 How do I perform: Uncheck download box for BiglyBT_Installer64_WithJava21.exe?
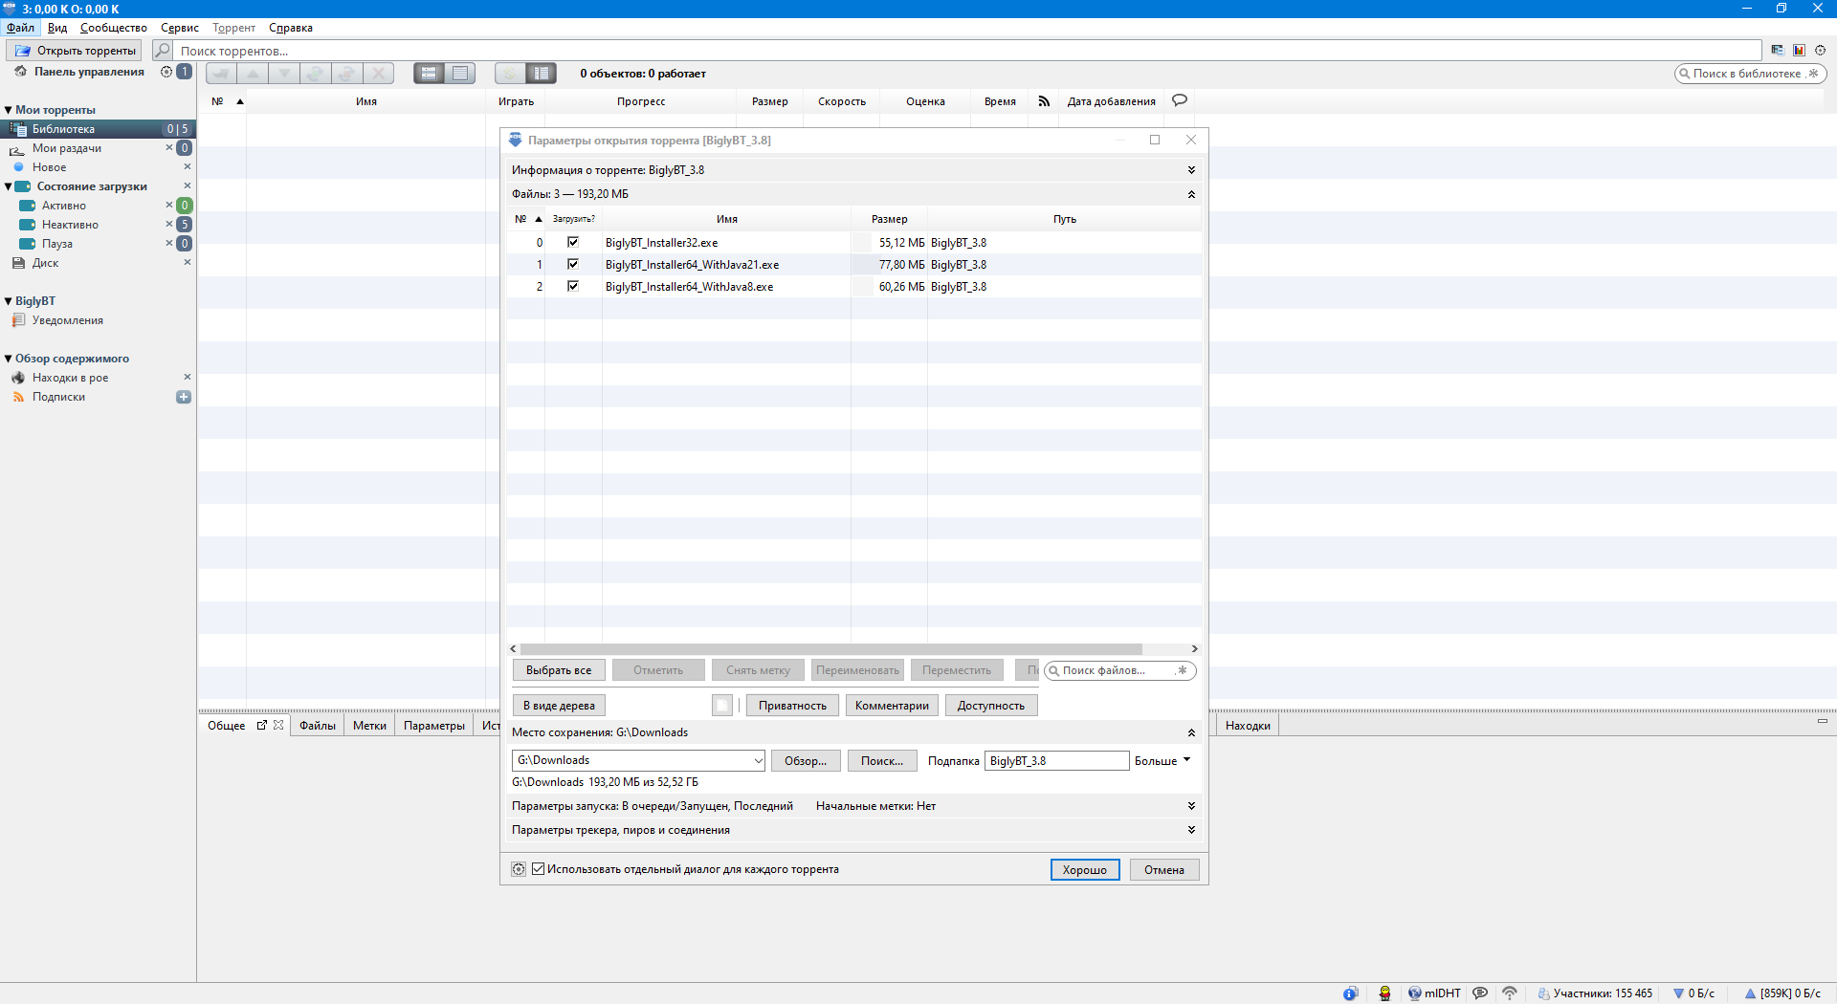coord(573,265)
